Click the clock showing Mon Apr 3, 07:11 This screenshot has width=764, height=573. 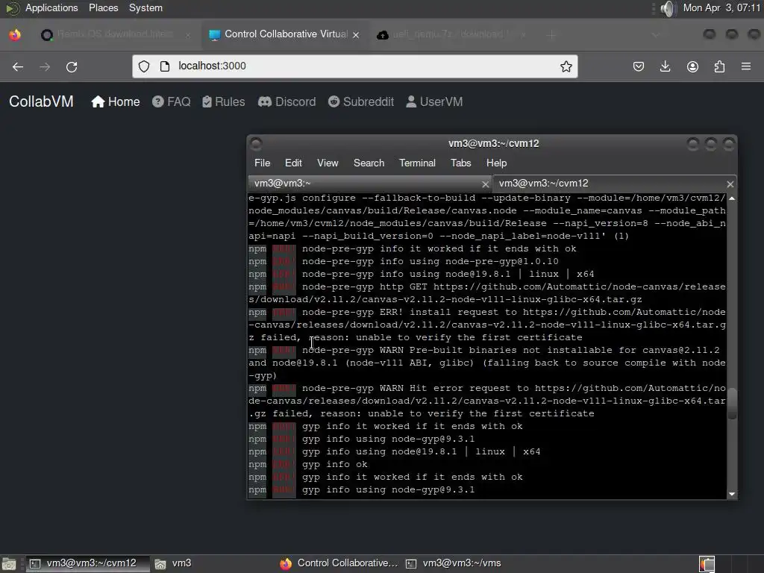(x=721, y=7)
